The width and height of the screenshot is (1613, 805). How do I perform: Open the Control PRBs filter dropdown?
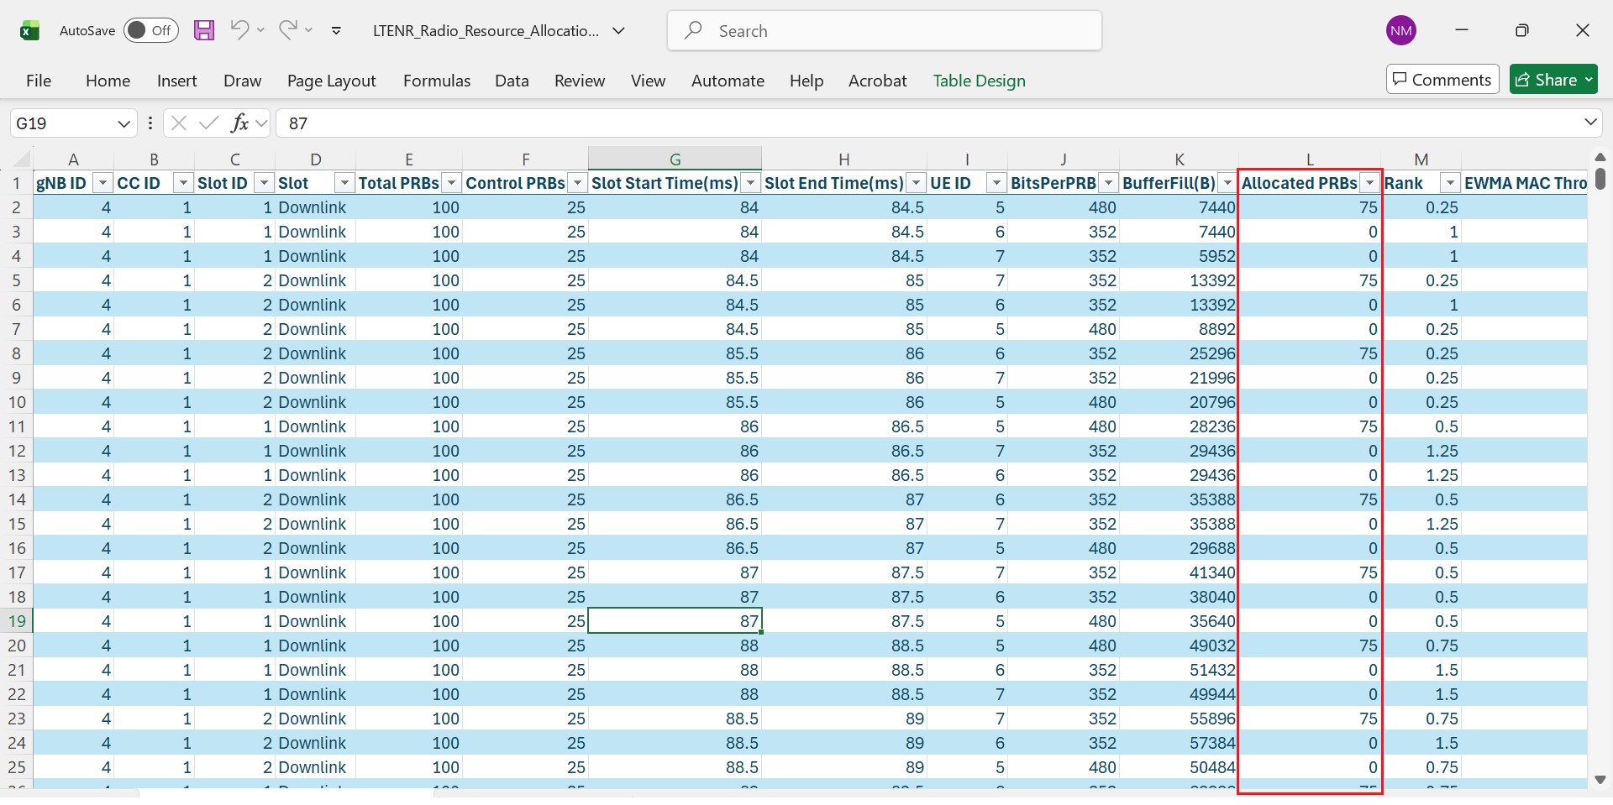(x=577, y=182)
